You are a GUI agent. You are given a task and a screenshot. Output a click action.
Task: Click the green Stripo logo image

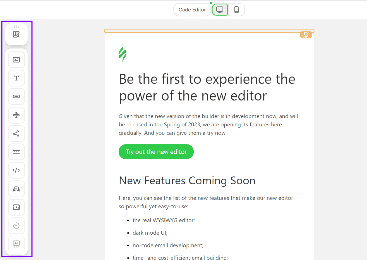123,54
